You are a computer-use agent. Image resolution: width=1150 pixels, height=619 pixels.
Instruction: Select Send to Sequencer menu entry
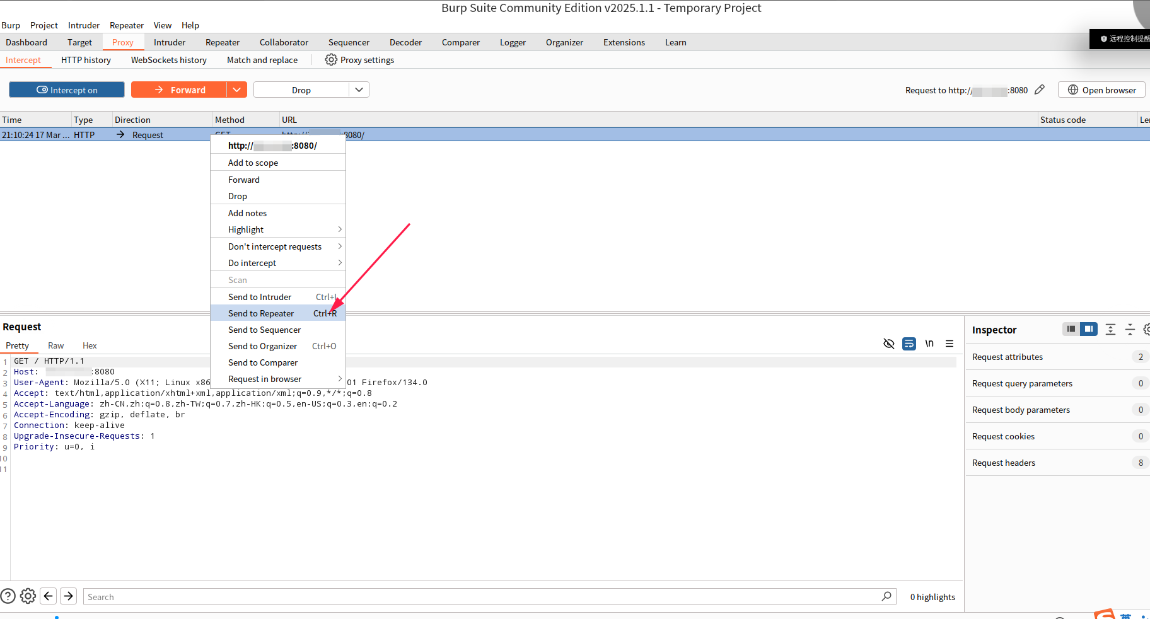278,330
